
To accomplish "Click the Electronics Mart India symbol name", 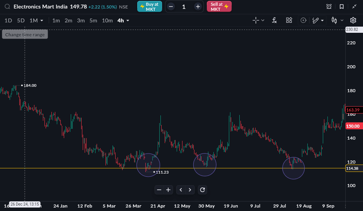I will [x=41, y=7].
